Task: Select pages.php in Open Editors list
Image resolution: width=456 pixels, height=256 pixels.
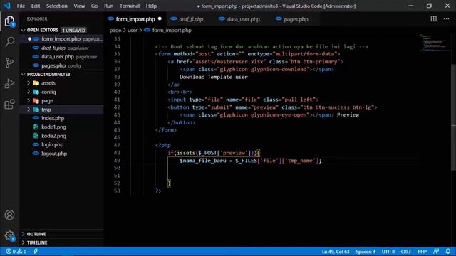Action: (x=62, y=65)
